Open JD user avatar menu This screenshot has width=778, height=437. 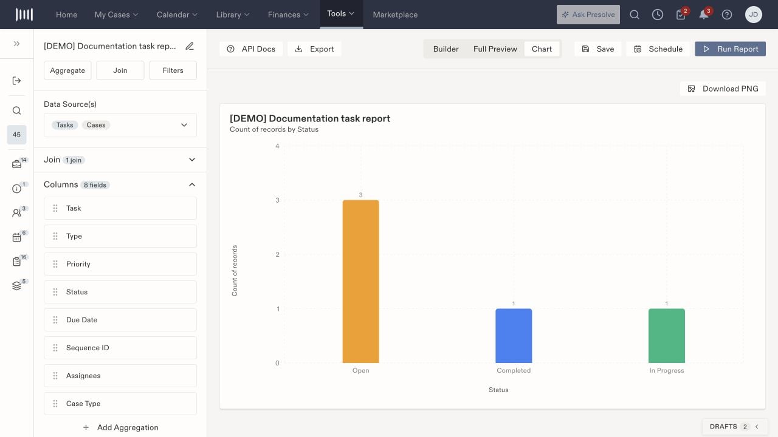coord(754,15)
